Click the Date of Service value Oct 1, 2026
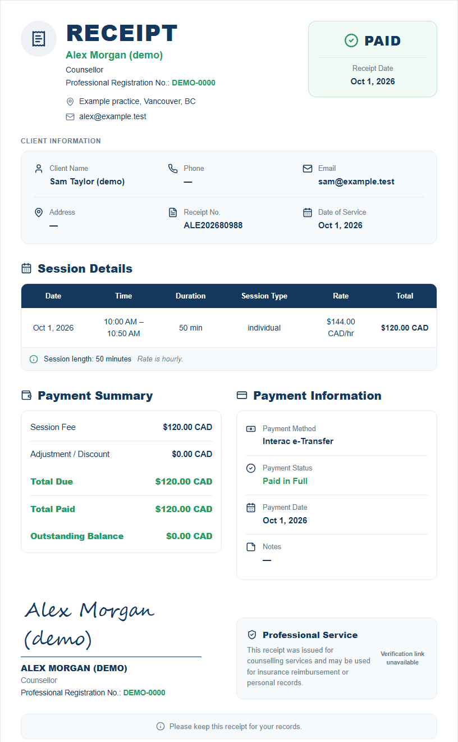 340,225
